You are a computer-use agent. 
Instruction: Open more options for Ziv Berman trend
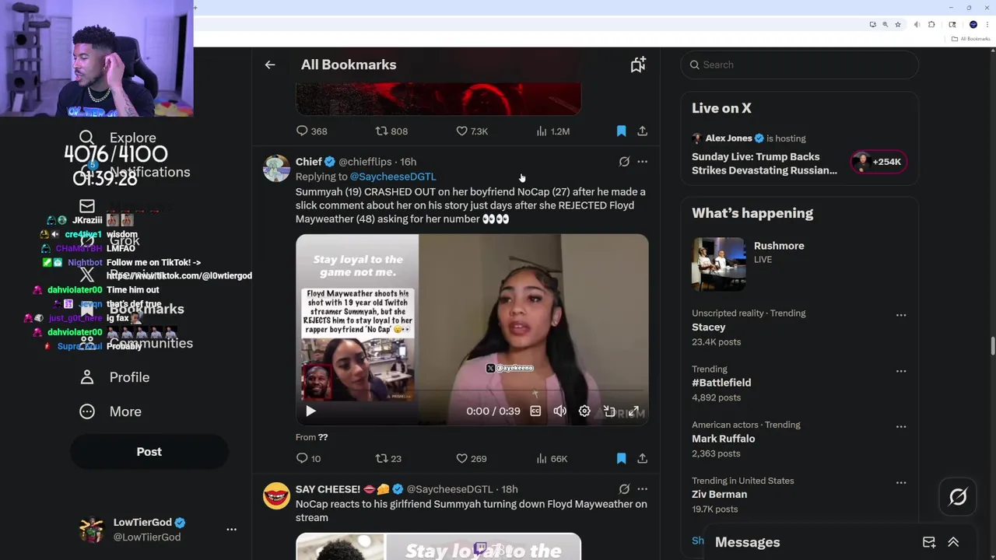901,483
